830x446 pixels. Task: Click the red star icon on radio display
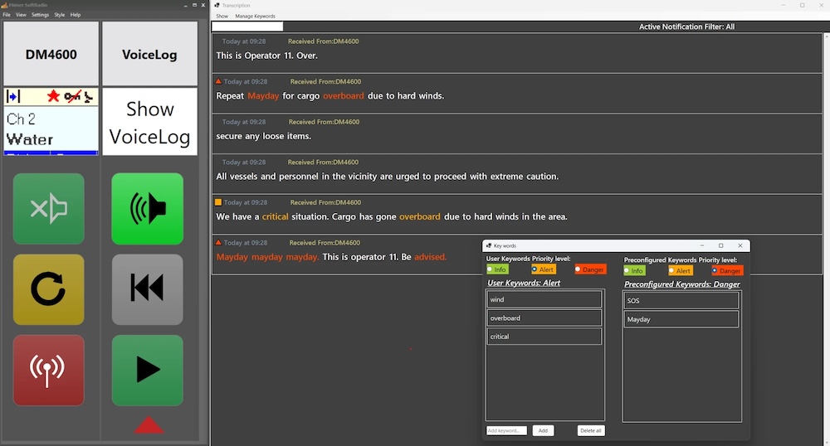pos(53,96)
